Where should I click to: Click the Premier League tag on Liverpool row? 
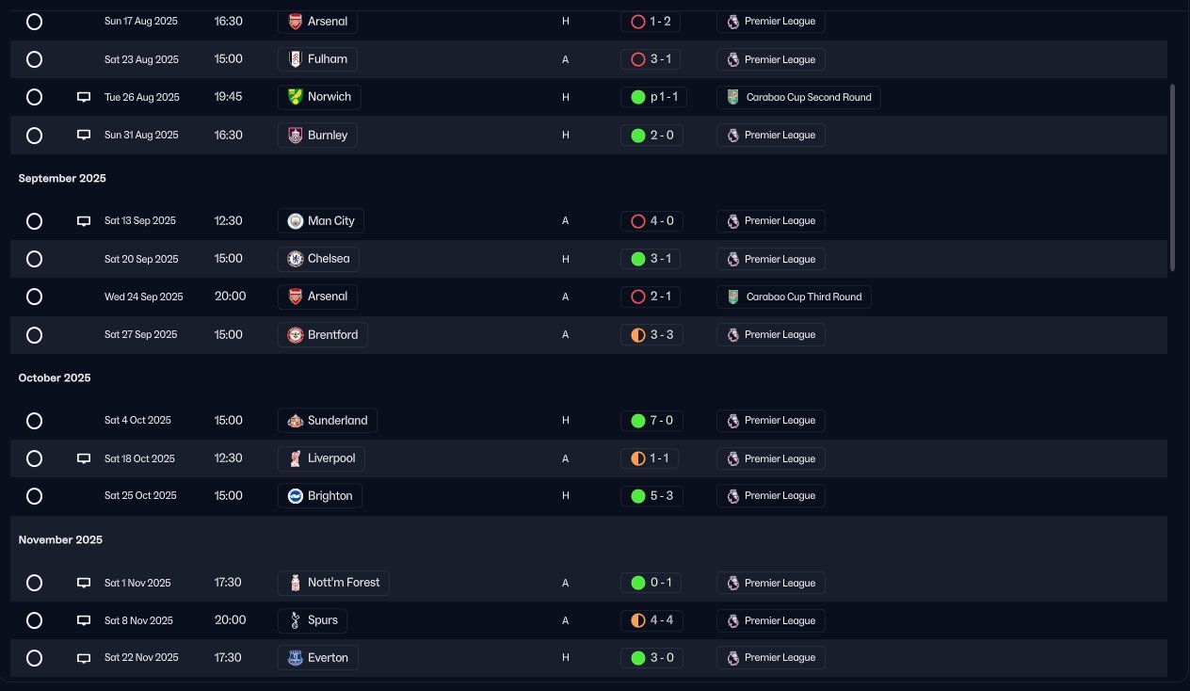pos(770,458)
